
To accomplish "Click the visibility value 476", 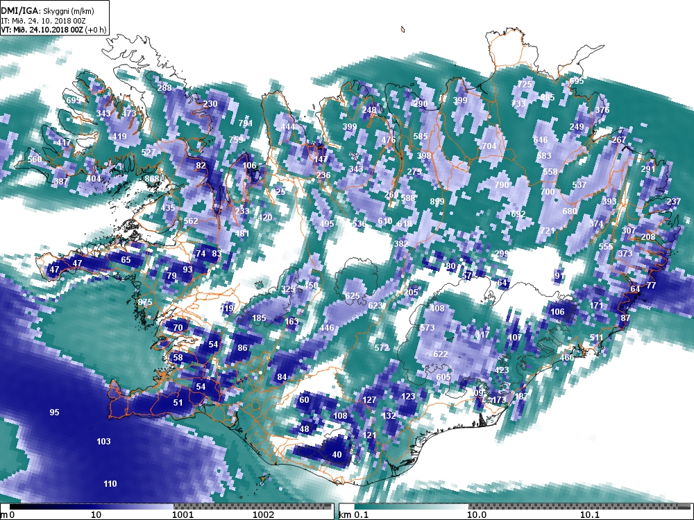I will click(389, 140).
